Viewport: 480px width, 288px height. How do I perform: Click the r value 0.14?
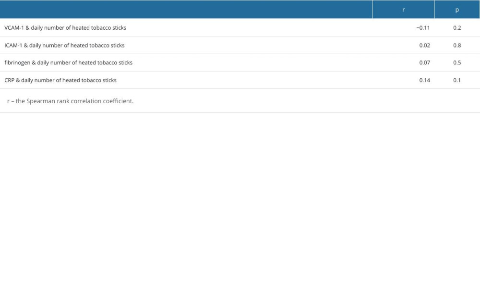[x=425, y=80]
